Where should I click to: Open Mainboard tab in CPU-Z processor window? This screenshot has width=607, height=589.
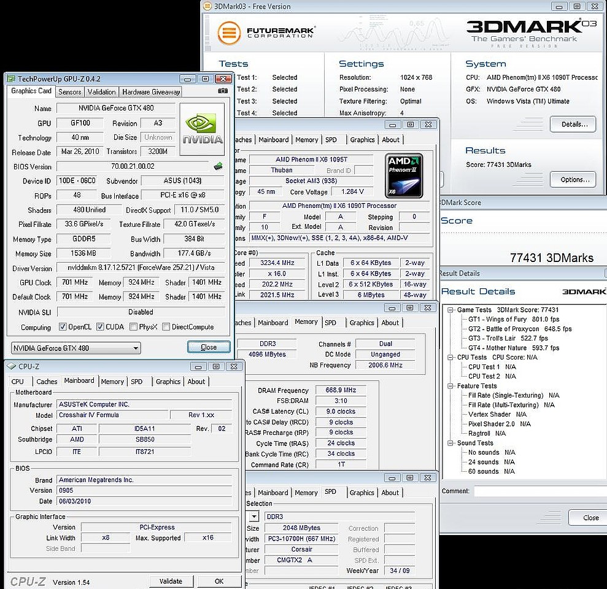click(273, 140)
